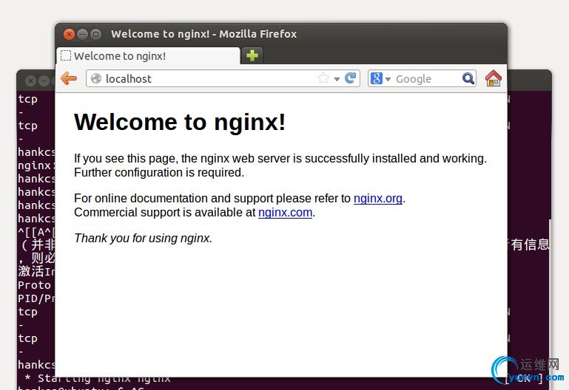This screenshot has height=390, width=569.
Task: Click the Proto line in the terminal
Action: pyautogui.click(x=36, y=285)
